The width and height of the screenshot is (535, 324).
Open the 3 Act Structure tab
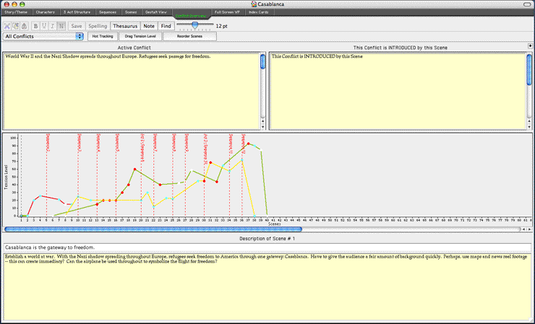77,13
